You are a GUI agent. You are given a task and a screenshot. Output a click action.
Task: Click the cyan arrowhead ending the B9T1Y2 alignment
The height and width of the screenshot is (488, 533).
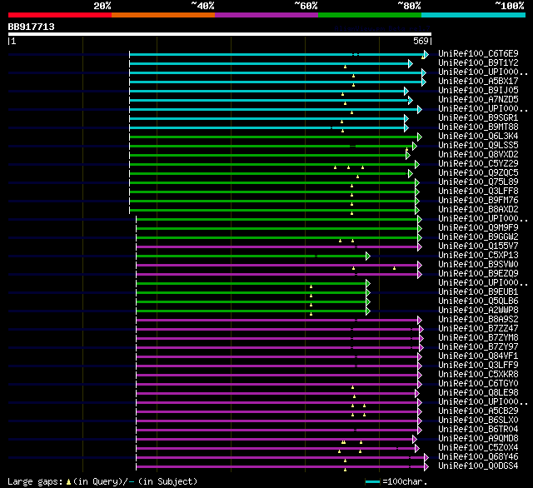(x=411, y=63)
